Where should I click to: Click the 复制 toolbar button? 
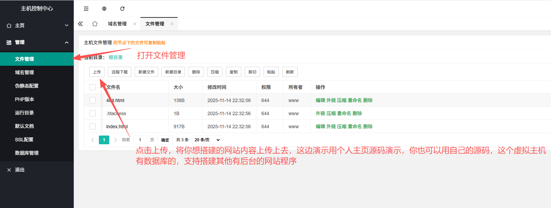pyautogui.click(x=234, y=72)
